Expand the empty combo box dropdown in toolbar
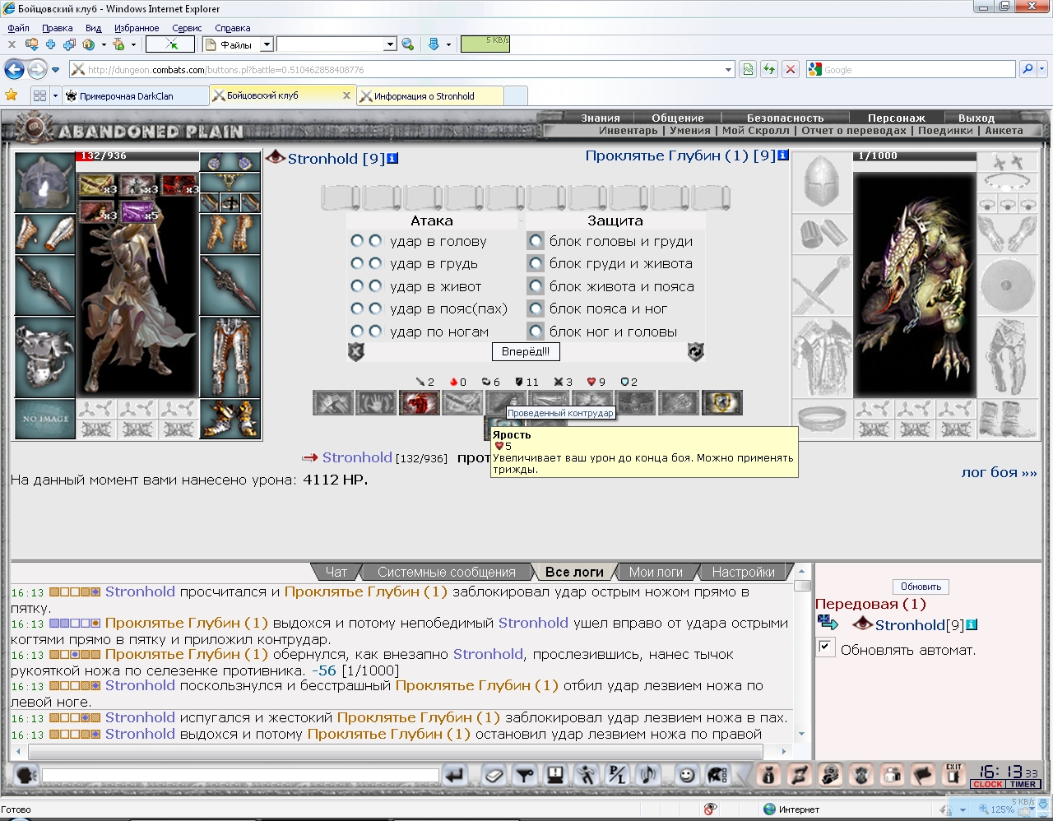This screenshot has height=821, width=1053. coord(390,44)
